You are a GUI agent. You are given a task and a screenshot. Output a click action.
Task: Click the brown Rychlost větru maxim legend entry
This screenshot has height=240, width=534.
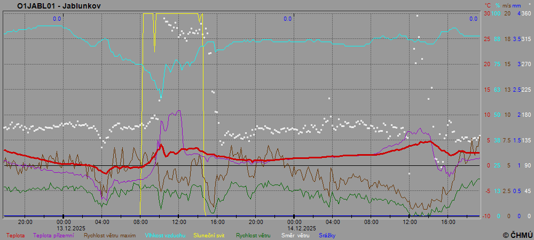pos(108,235)
